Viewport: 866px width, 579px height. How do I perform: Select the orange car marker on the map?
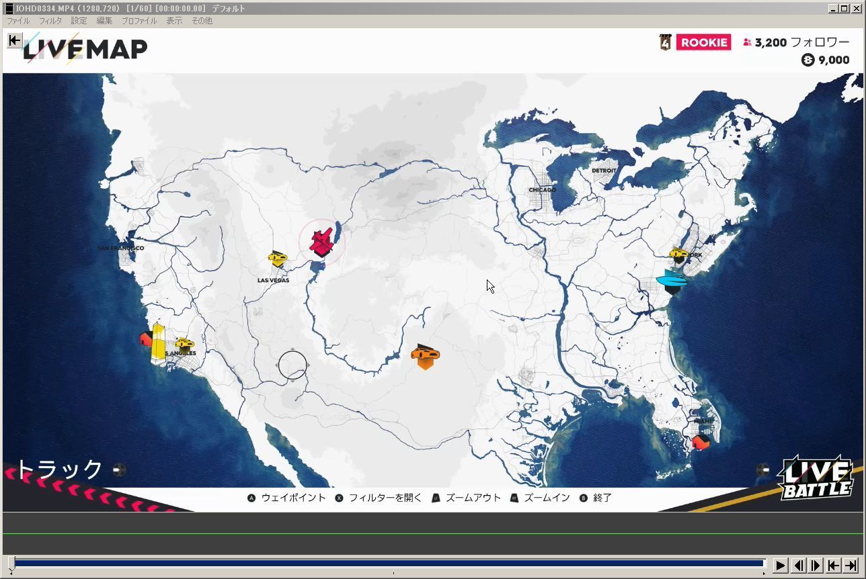[425, 355]
